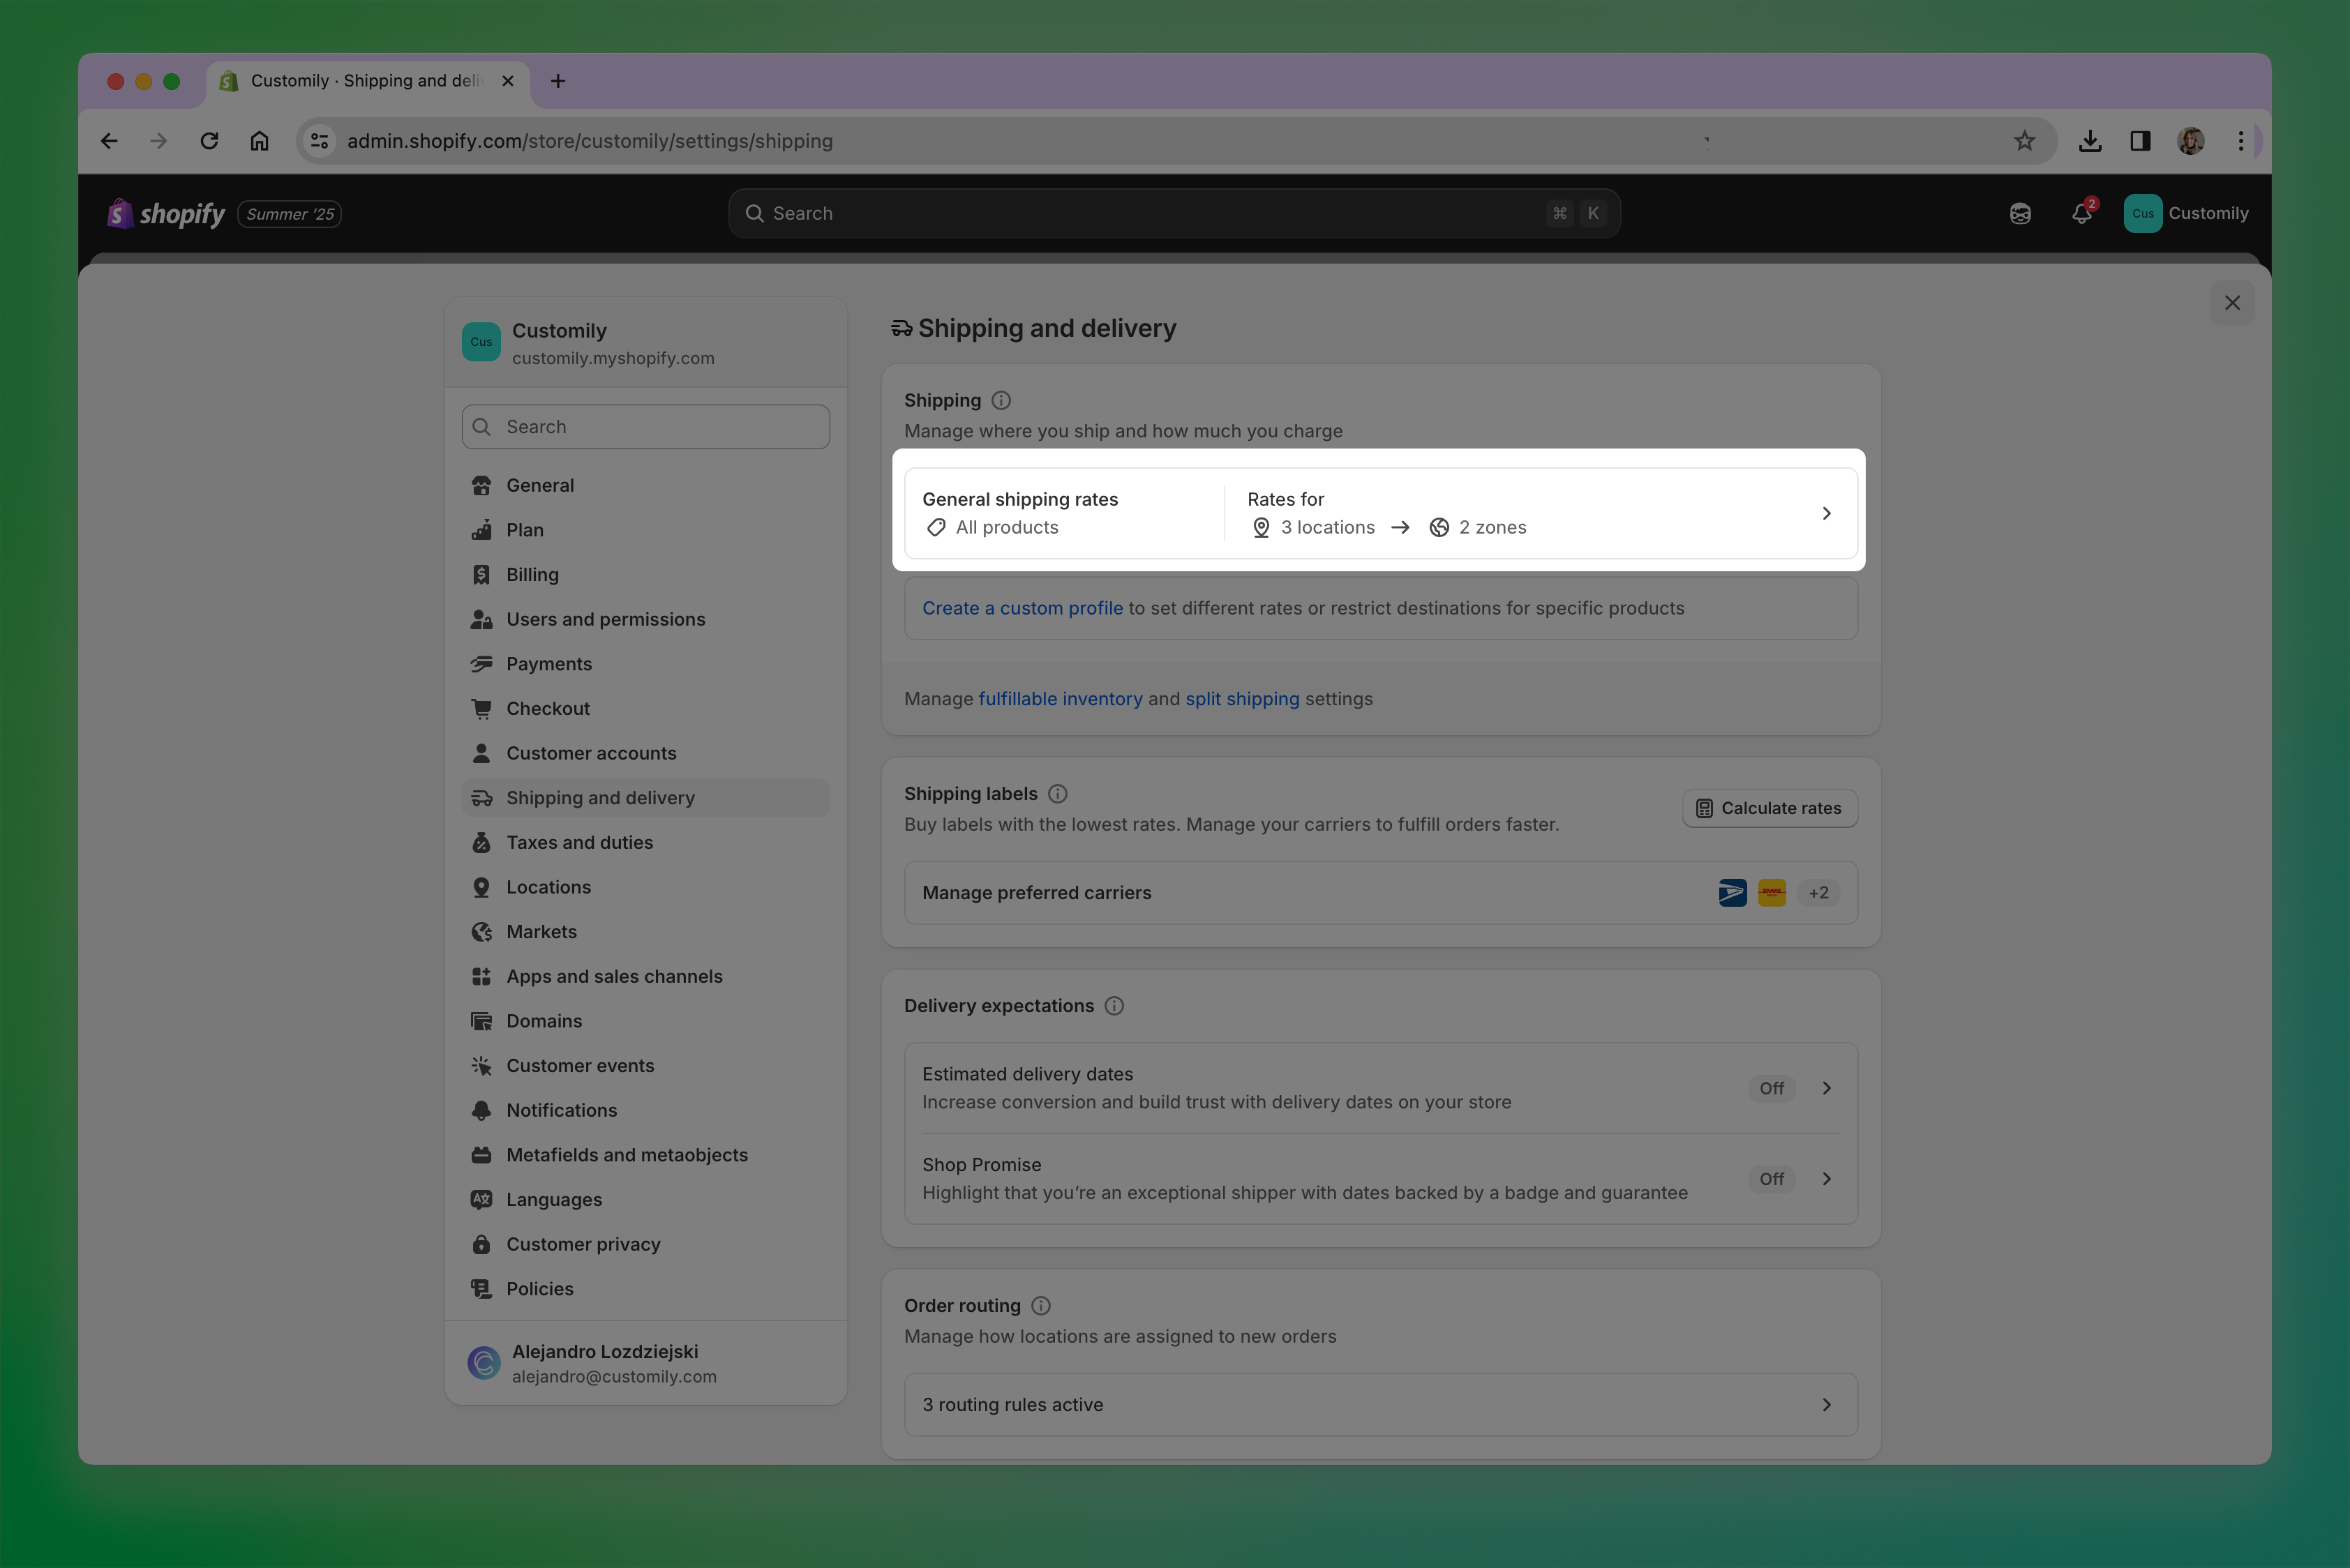The height and width of the screenshot is (1568, 2350).
Task: Click info icon next to Shipping heading
Action: tap(1001, 400)
